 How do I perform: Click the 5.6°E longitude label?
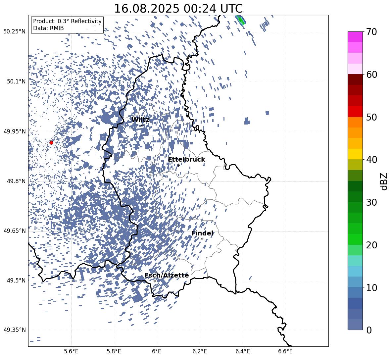pos(71,351)
